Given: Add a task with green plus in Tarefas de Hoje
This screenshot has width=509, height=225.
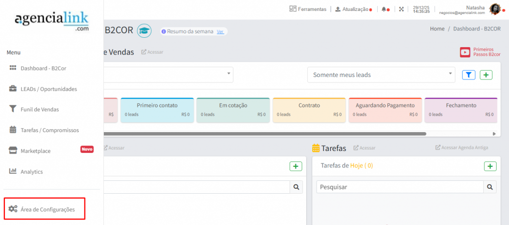Looking at the screenshot, I should 490,166.
